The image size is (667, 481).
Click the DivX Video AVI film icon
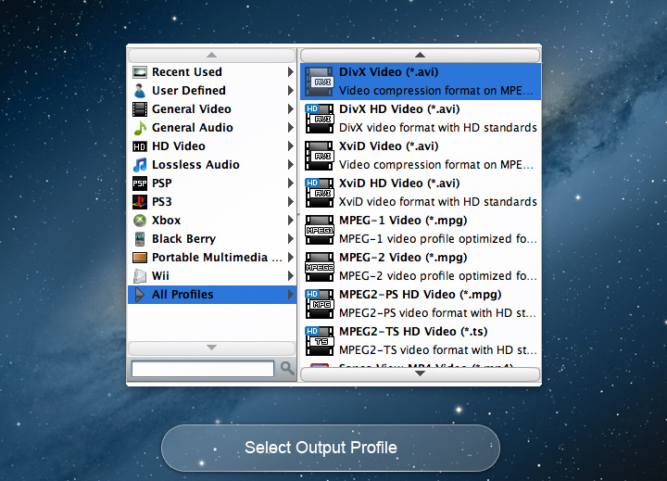(320, 82)
